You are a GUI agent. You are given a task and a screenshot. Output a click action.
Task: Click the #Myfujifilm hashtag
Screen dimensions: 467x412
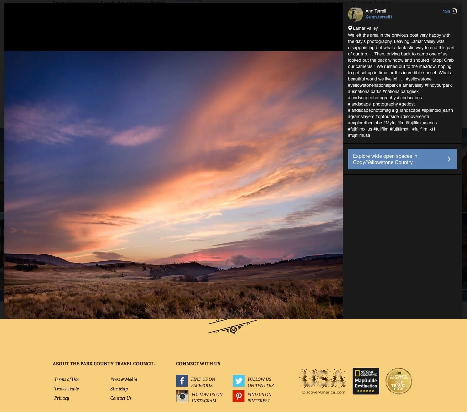click(x=394, y=123)
